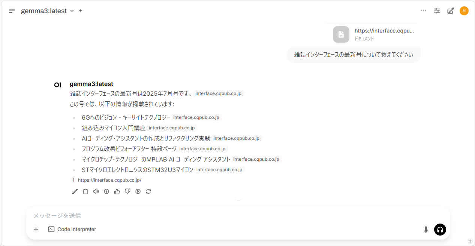Open the chat controls sliders icon
475x246 pixels.
click(437, 11)
